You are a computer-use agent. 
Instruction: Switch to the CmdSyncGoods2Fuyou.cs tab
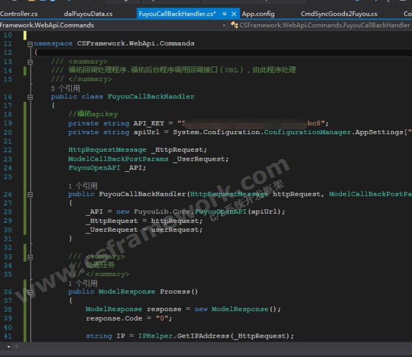(x=338, y=14)
